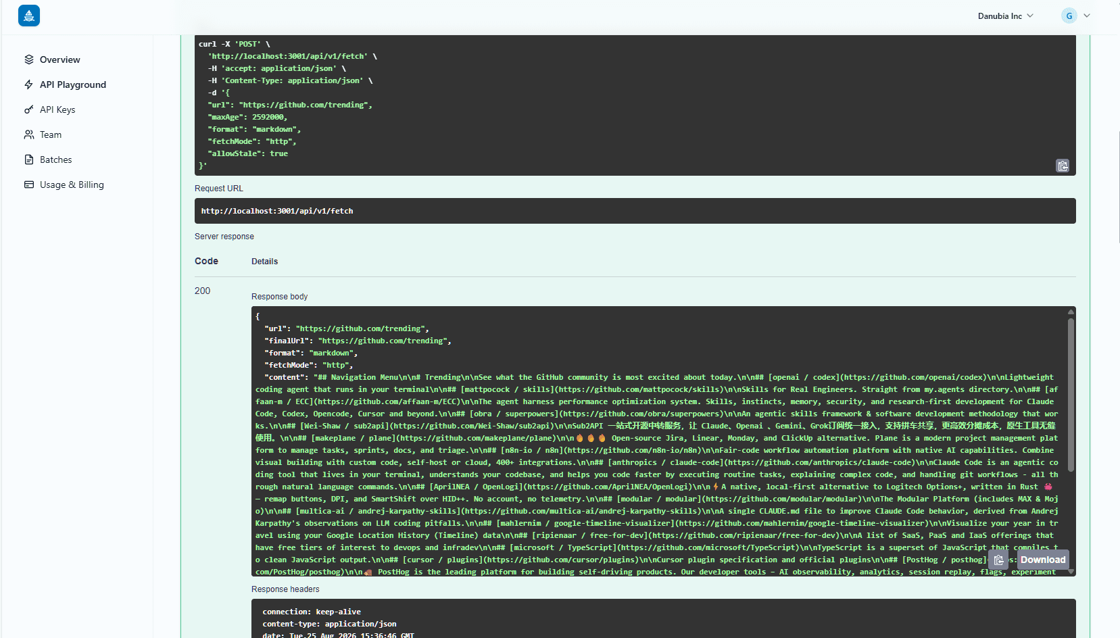Click the response body scroll-up arrow

click(1071, 312)
